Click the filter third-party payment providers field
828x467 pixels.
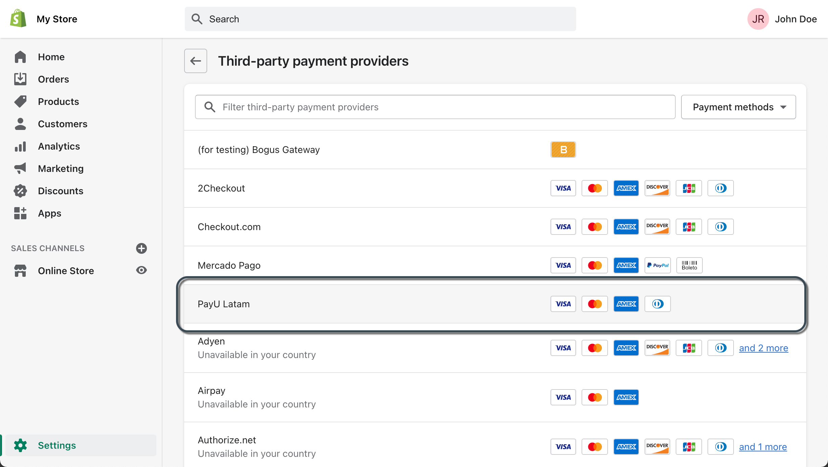click(435, 107)
